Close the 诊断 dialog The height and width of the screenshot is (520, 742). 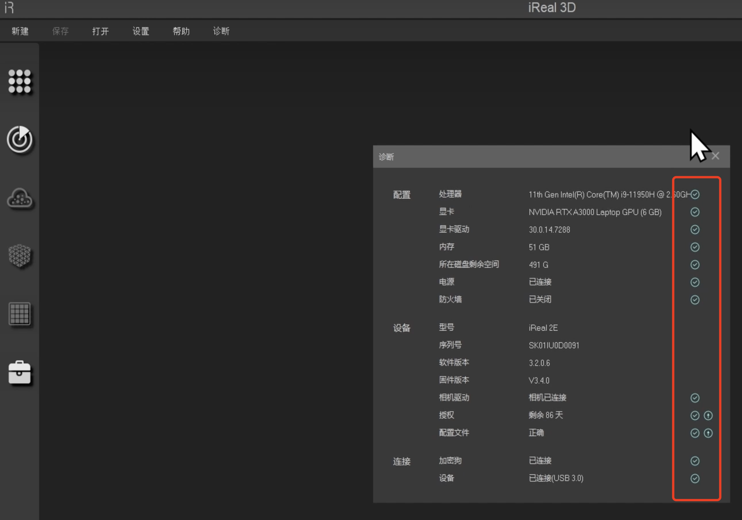(x=716, y=156)
